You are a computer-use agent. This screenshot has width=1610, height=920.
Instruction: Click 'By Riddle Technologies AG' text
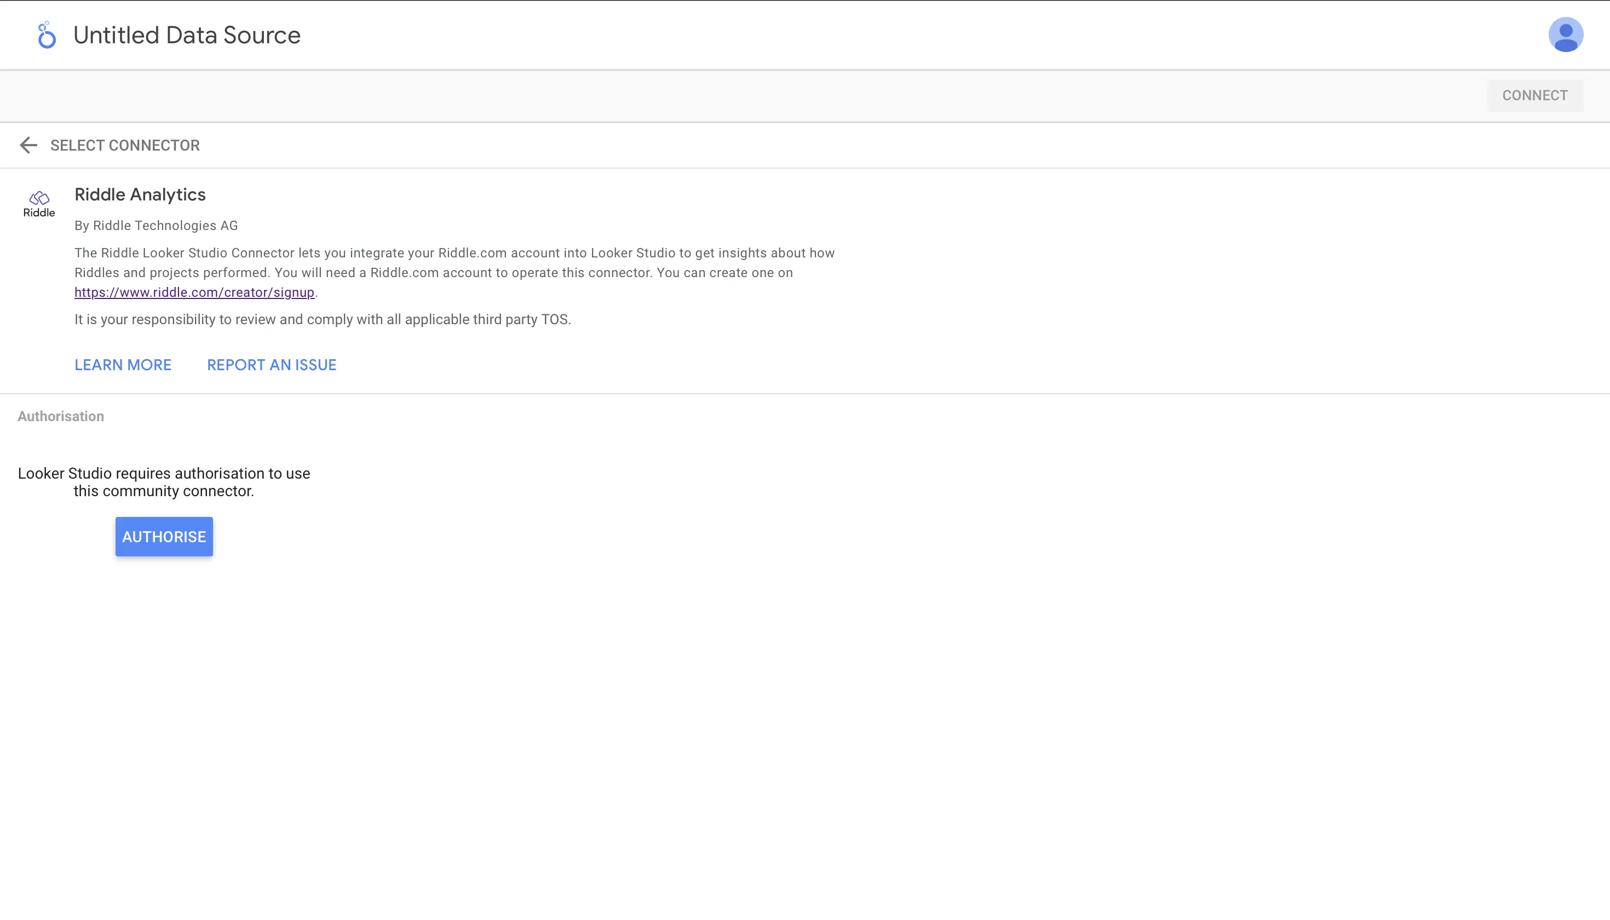point(156,226)
